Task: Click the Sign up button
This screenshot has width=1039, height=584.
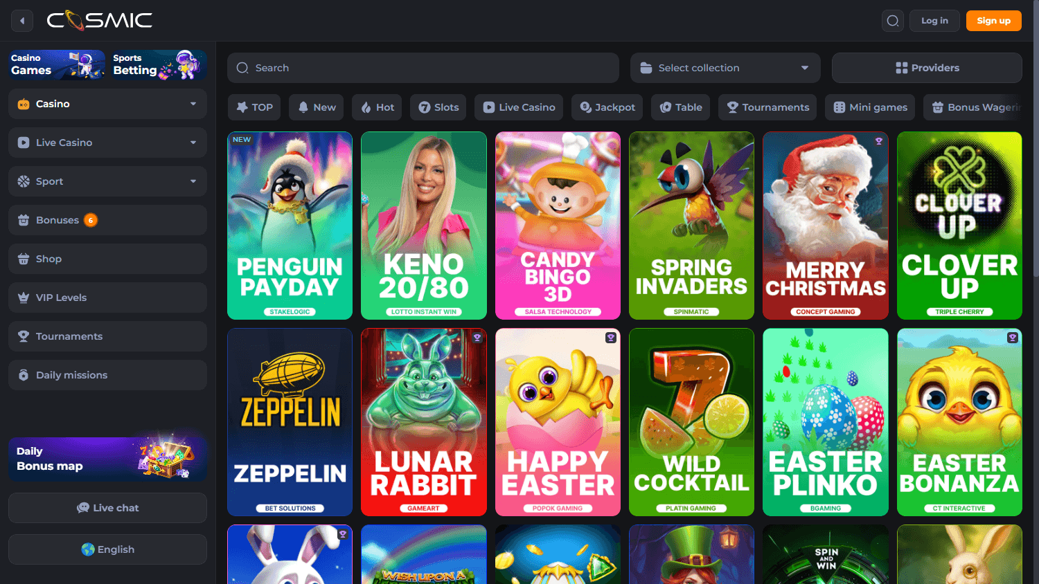Action: pyautogui.click(x=993, y=20)
